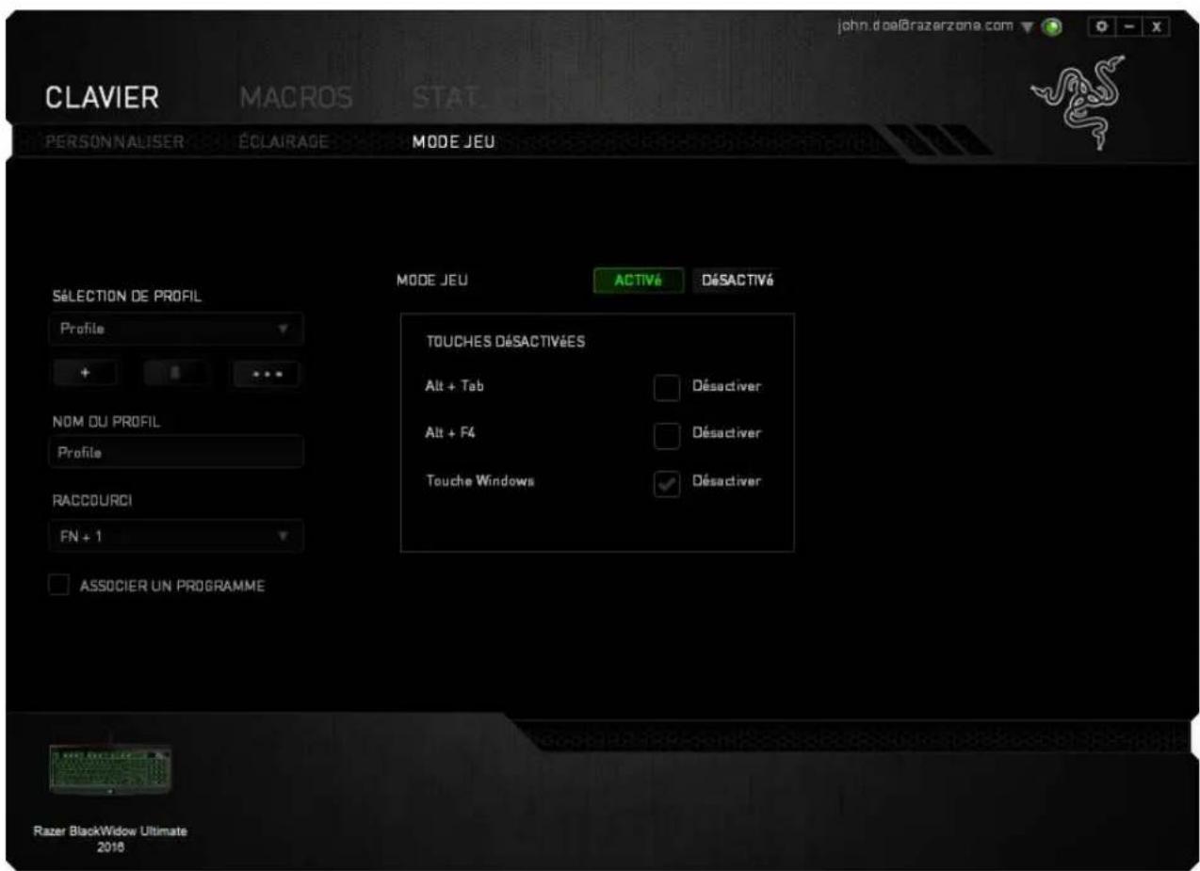Screen dimensions: 1200x871
Task: Open the STAT. tab
Action: click(x=449, y=97)
